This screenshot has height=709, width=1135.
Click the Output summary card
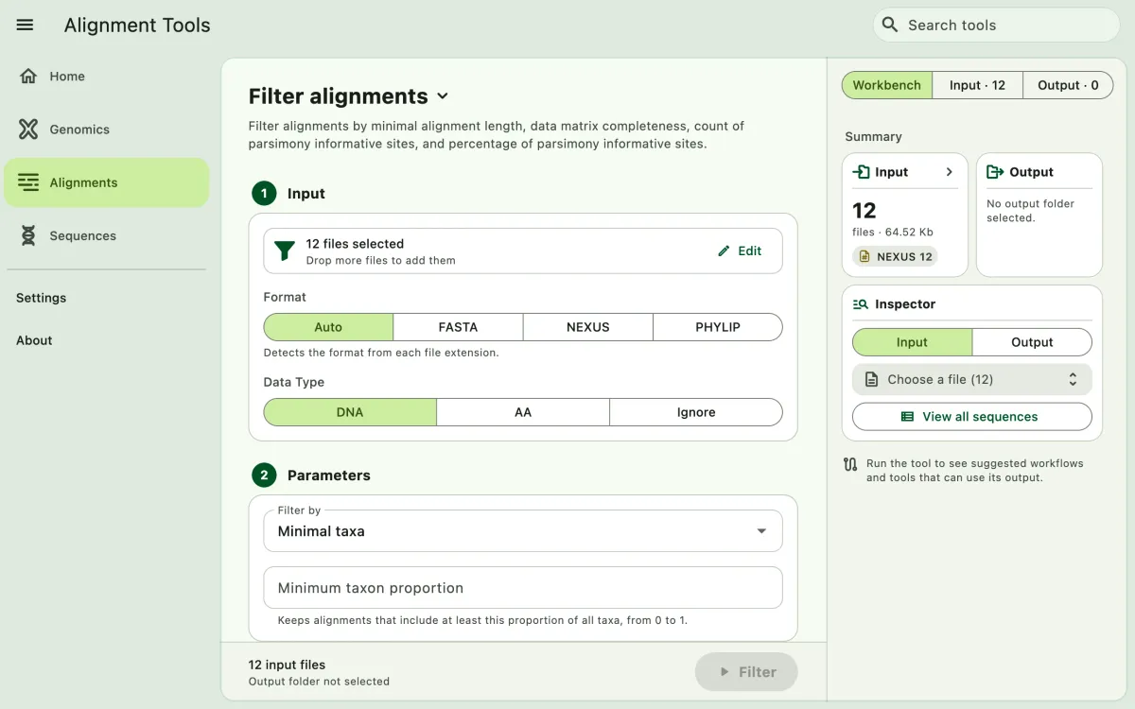point(1039,215)
